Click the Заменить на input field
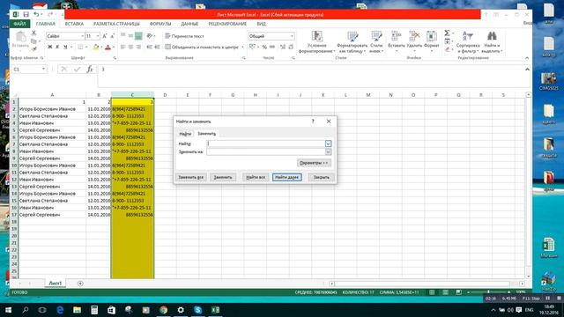This screenshot has width=564, height=317. 266,152
